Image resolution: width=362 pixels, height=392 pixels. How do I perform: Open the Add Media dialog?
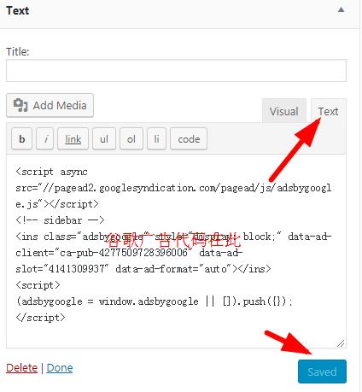tap(50, 105)
